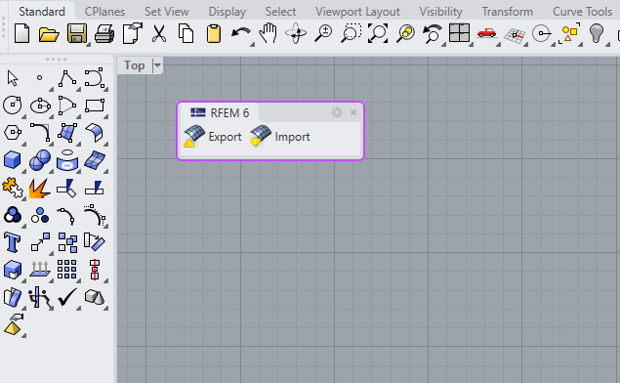Switch to the Viewport Layout tab

point(358,12)
